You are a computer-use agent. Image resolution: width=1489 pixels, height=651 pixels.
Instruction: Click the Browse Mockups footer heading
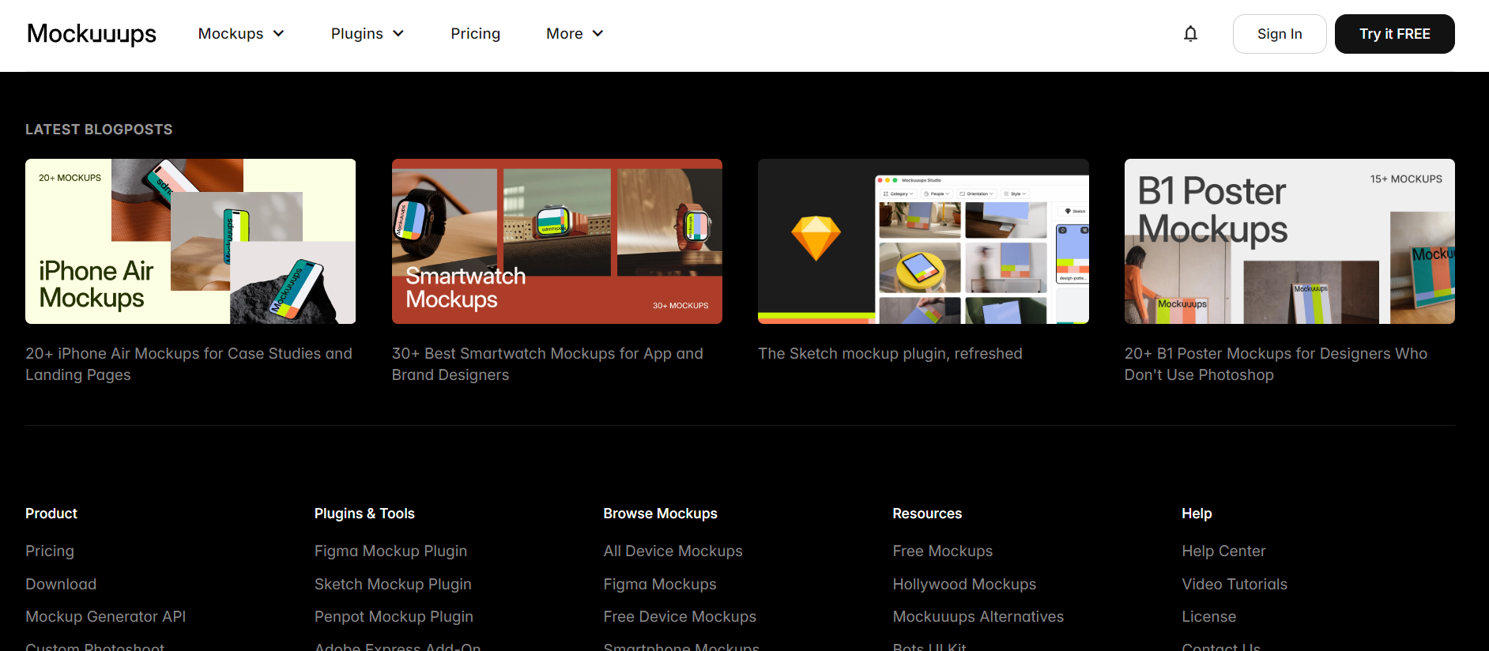661,514
